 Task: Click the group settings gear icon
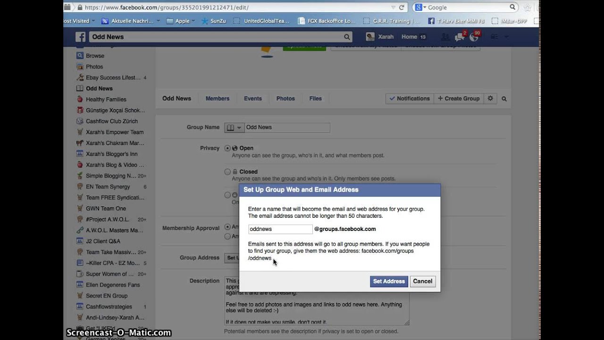click(x=490, y=98)
